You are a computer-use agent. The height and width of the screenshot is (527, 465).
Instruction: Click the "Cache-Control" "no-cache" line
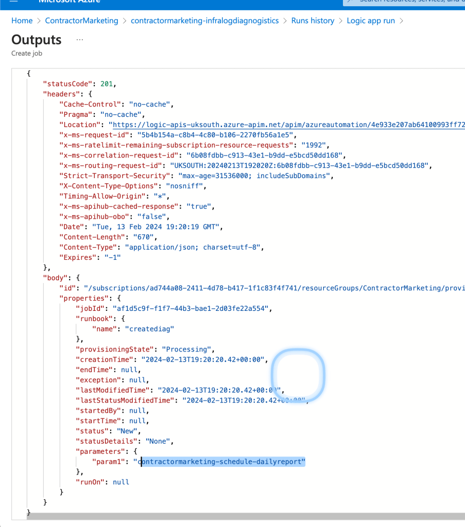coord(116,104)
